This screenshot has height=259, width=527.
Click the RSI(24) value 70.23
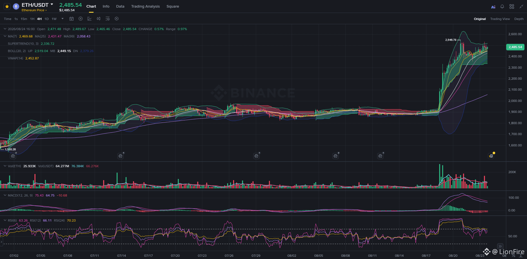[x=71, y=220]
